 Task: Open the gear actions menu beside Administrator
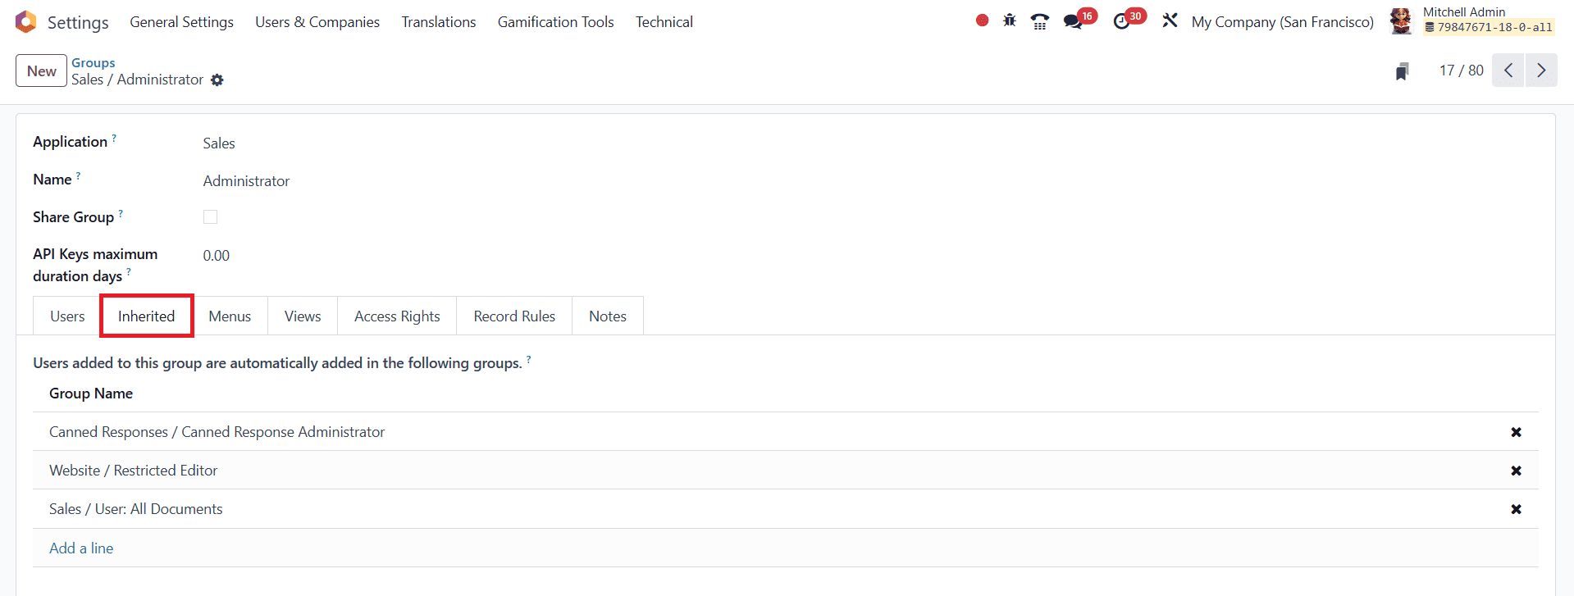[x=217, y=80]
